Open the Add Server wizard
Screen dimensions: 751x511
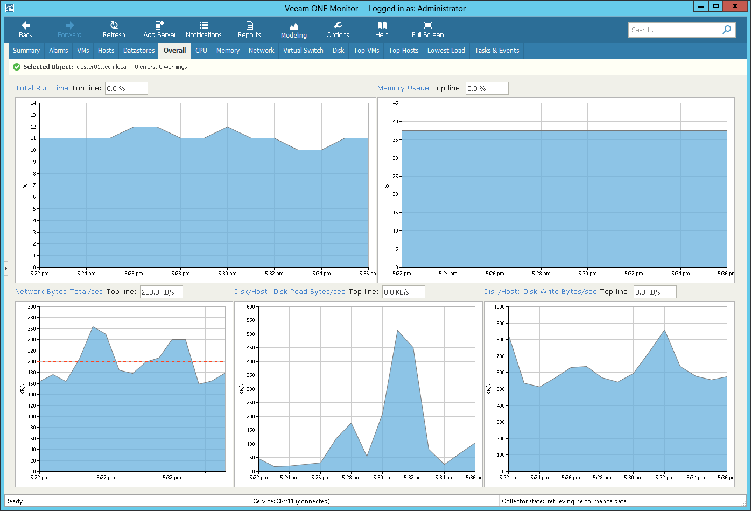tap(159, 30)
